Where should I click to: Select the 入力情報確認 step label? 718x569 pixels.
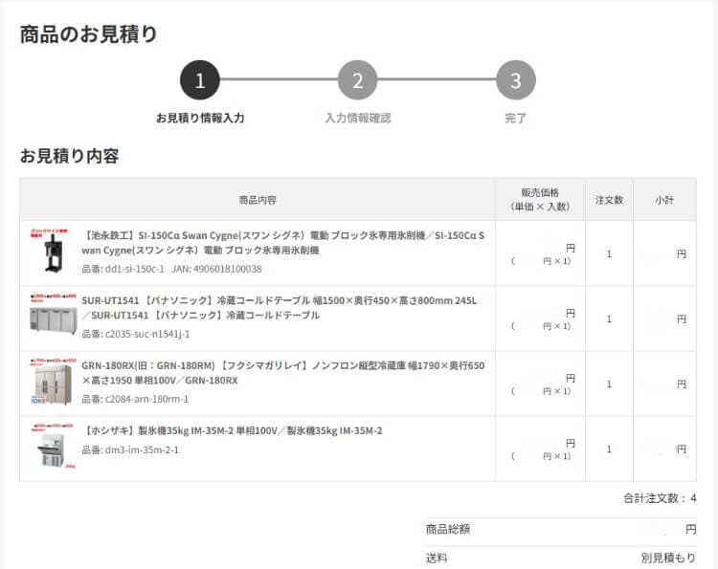[358, 119]
